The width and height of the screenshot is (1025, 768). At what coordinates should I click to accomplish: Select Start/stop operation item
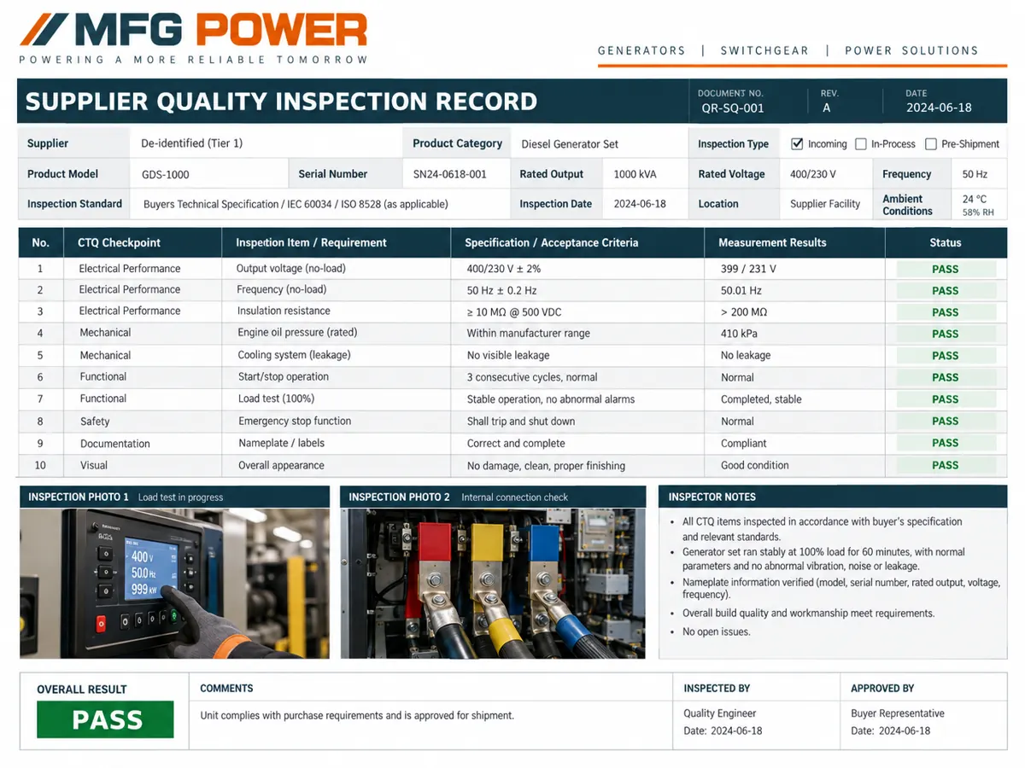point(284,376)
